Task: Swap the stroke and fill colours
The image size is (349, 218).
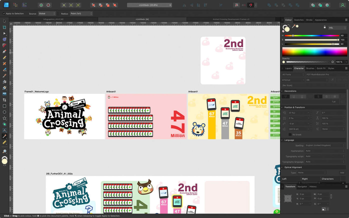Action: (289, 25)
